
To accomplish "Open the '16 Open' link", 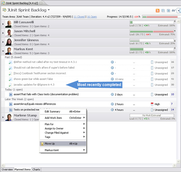I will [92, 17].
